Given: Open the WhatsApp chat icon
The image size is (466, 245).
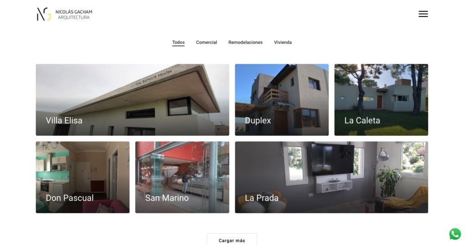Looking at the screenshot, I should coord(455,234).
